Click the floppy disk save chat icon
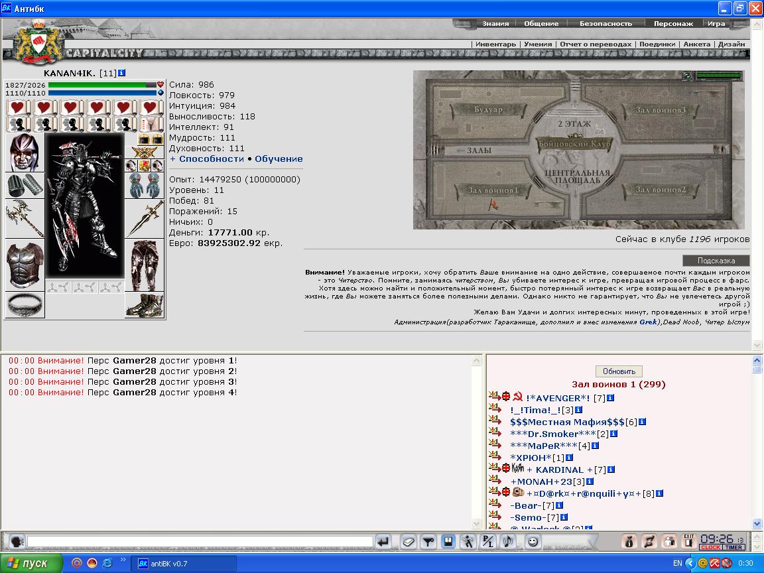Image resolution: width=764 pixels, height=573 pixels. [x=448, y=541]
